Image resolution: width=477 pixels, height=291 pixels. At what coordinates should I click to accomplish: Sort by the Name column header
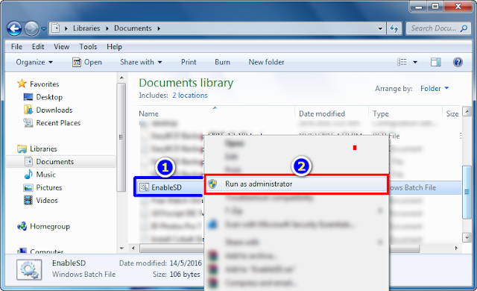(148, 114)
